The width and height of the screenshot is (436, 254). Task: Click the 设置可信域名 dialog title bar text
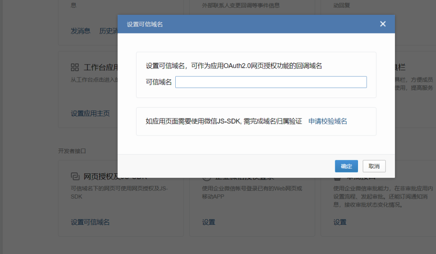click(145, 24)
